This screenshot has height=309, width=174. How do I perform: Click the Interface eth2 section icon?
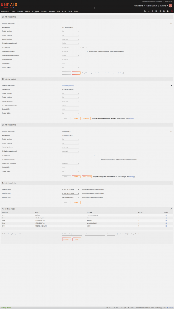pyautogui.click(x=3, y=125)
